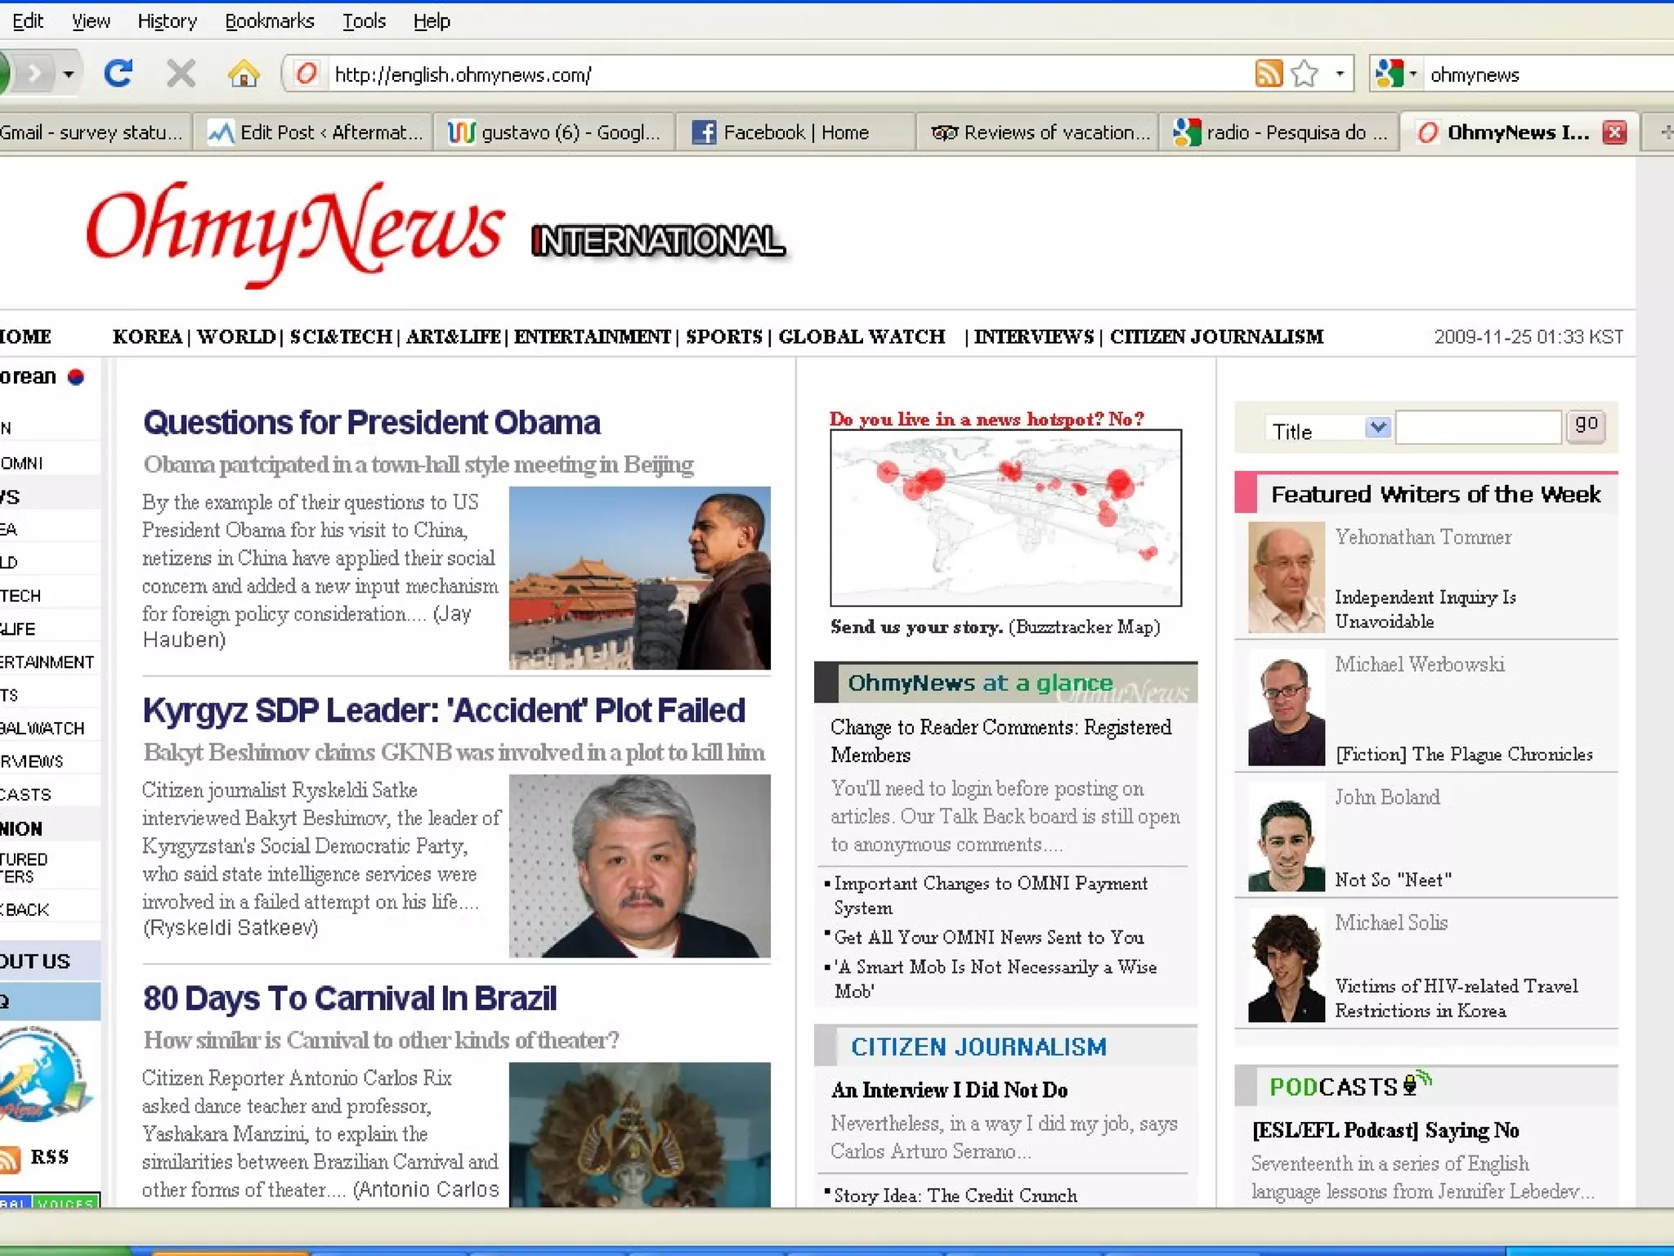Click the site search text field
The image size is (1674, 1256).
tap(1478, 428)
